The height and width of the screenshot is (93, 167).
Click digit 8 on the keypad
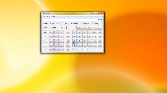(80, 33)
